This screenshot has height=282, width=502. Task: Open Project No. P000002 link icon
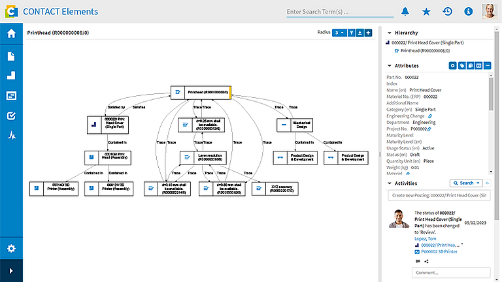tap(429, 129)
